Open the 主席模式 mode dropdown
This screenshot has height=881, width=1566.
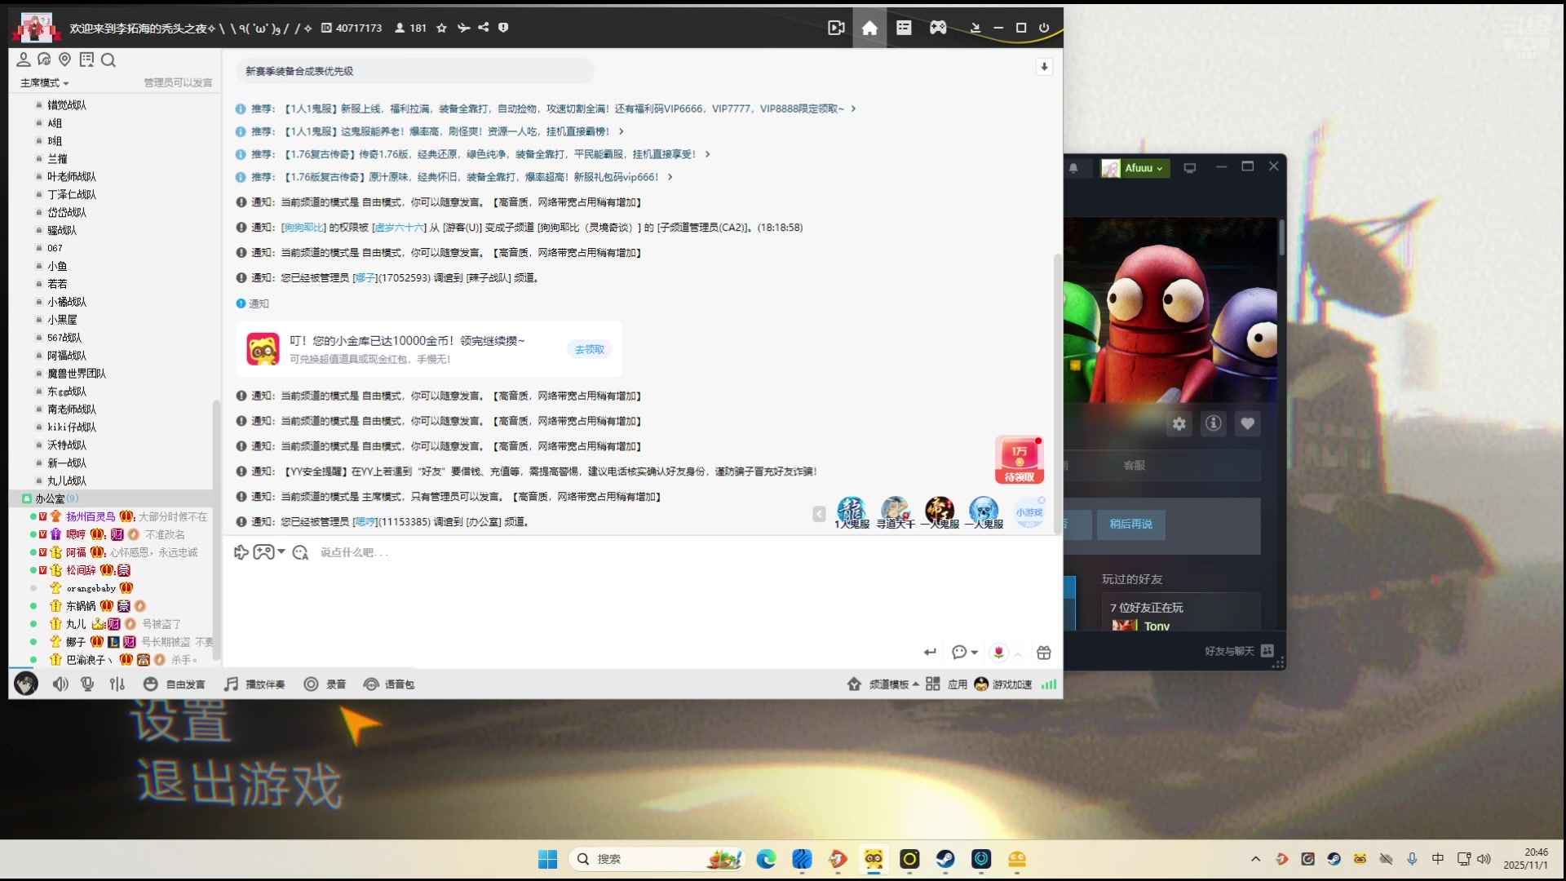44,83
